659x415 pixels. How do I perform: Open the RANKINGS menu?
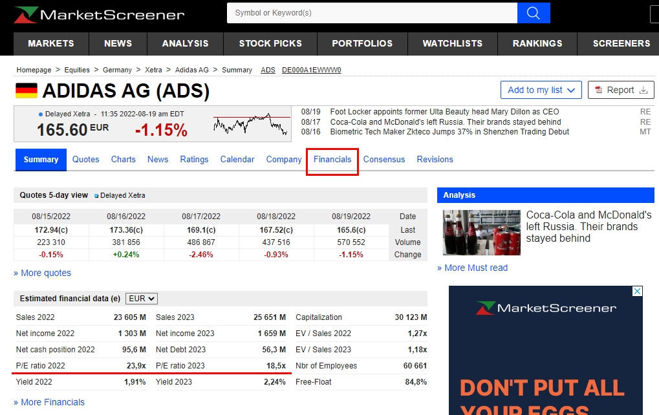coord(537,44)
